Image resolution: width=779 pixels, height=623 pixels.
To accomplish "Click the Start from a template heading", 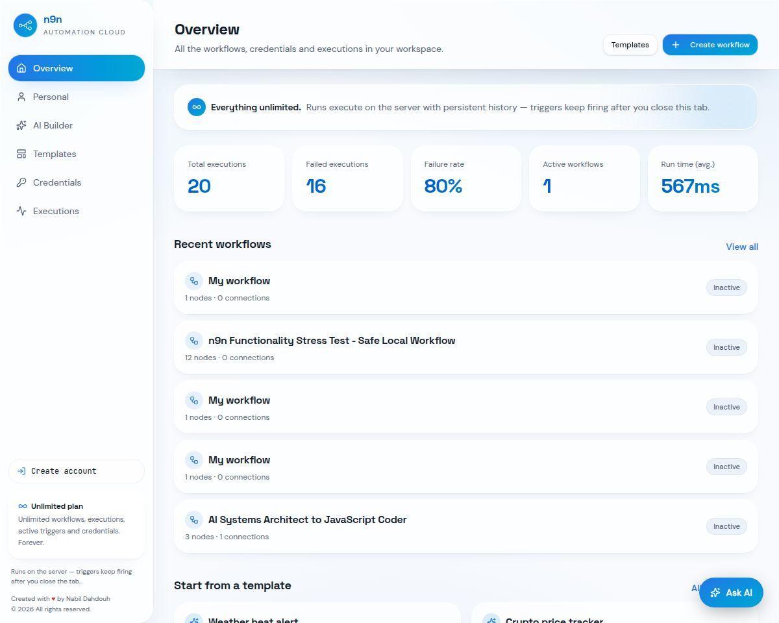I will click(232, 585).
